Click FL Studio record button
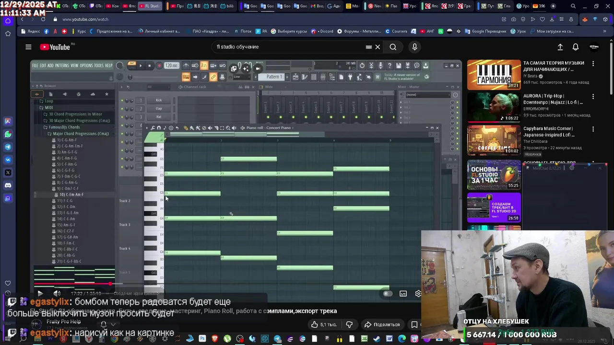 (159, 66)
